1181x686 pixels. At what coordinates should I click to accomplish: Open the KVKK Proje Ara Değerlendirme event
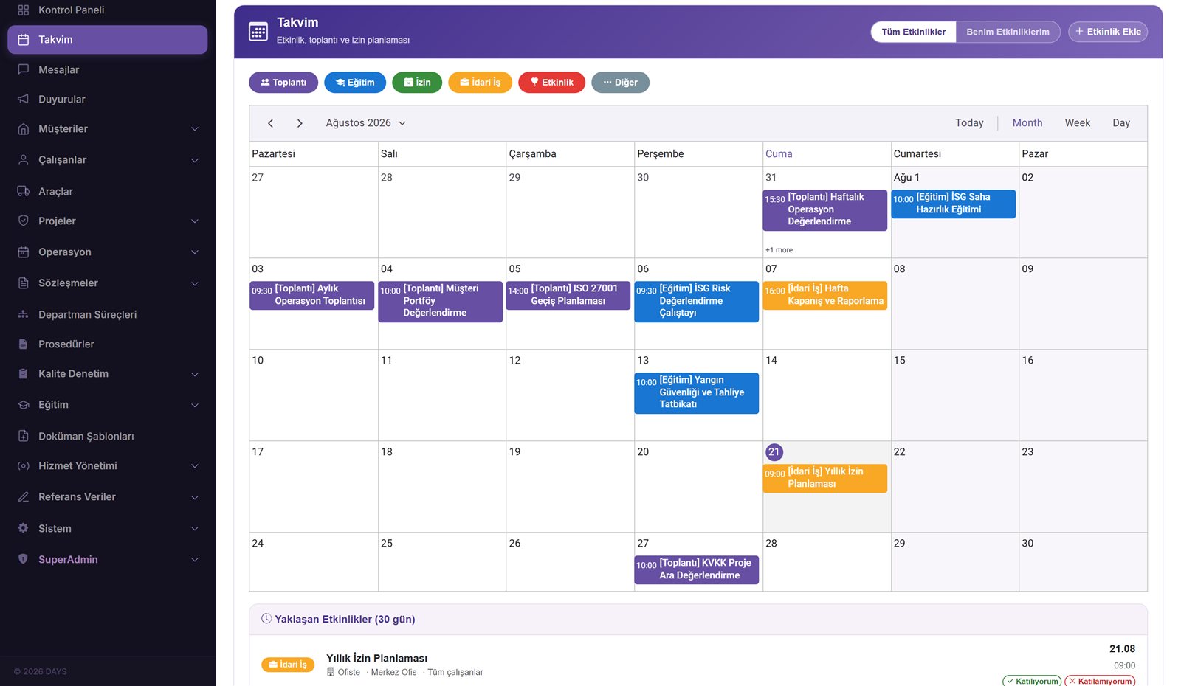click(696, 569)
